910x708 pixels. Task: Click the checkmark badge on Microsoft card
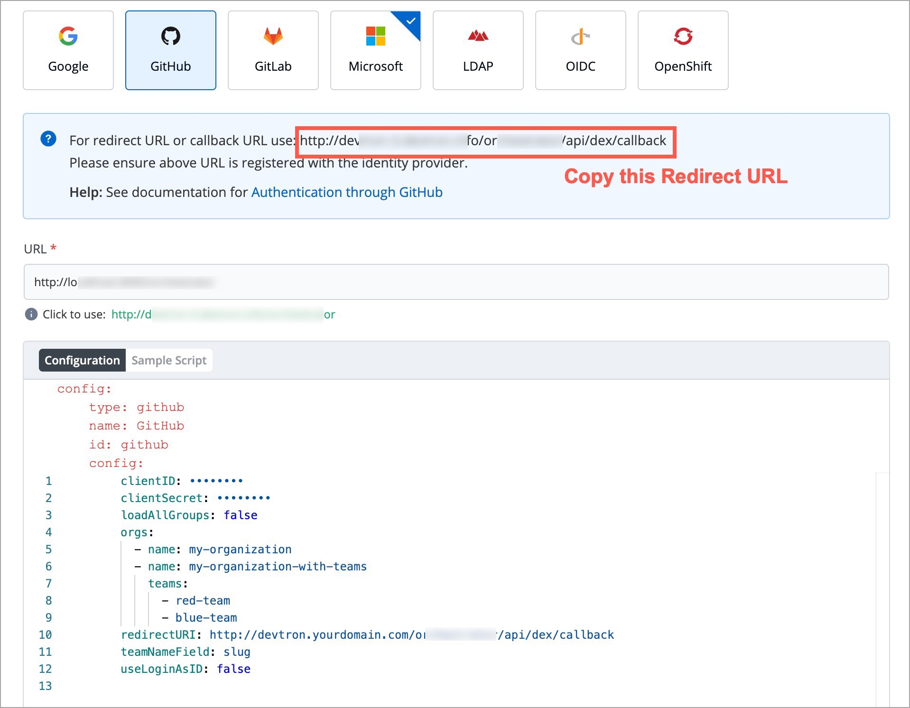coord(411,21)
